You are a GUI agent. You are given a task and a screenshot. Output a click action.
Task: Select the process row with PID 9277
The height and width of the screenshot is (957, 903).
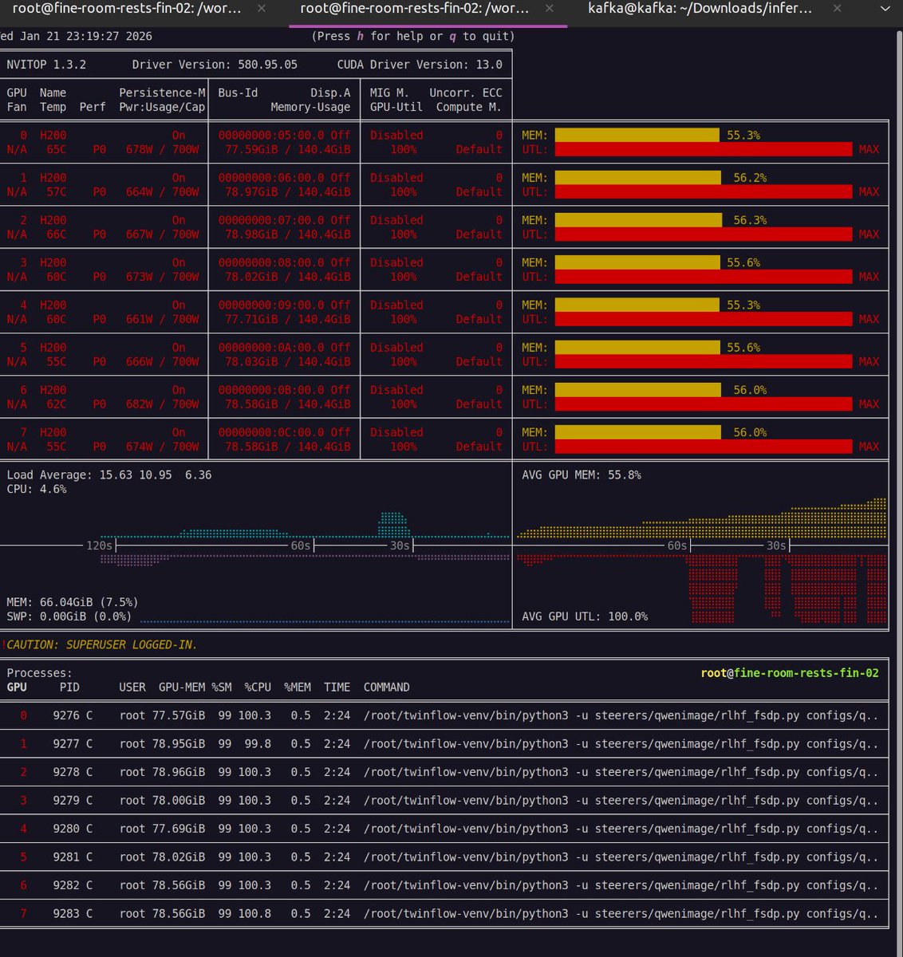[444, 743]
